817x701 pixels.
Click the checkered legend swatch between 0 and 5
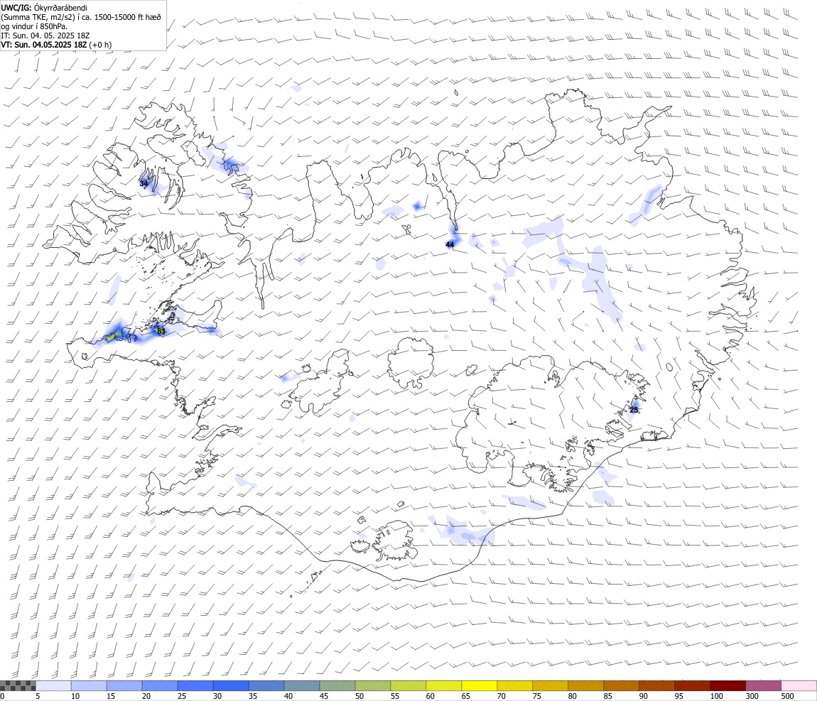pos(18,685)
